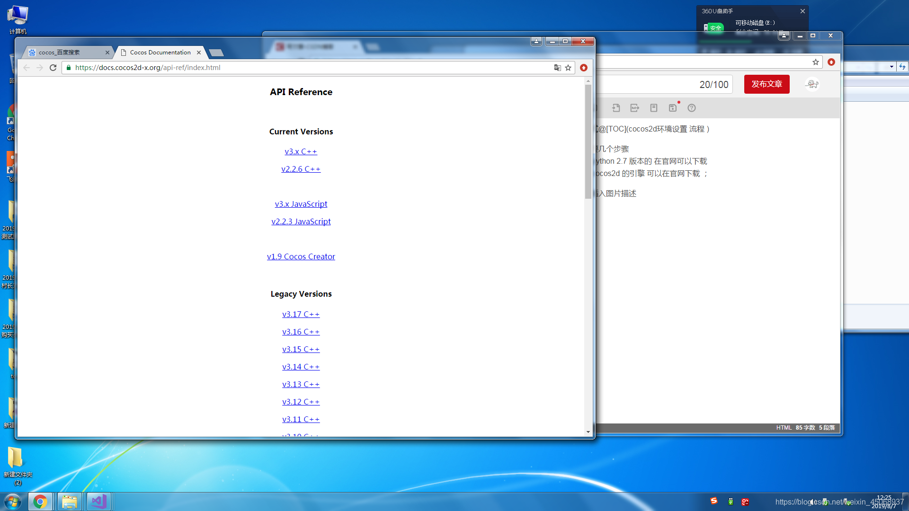
Task: Click the scroll down arrow of the page scrollbar
Action: (x=588, y=432)
